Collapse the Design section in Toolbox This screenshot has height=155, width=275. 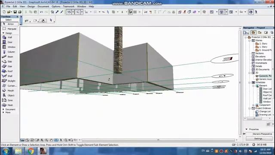pyautogui.click(x=3, y=33)
